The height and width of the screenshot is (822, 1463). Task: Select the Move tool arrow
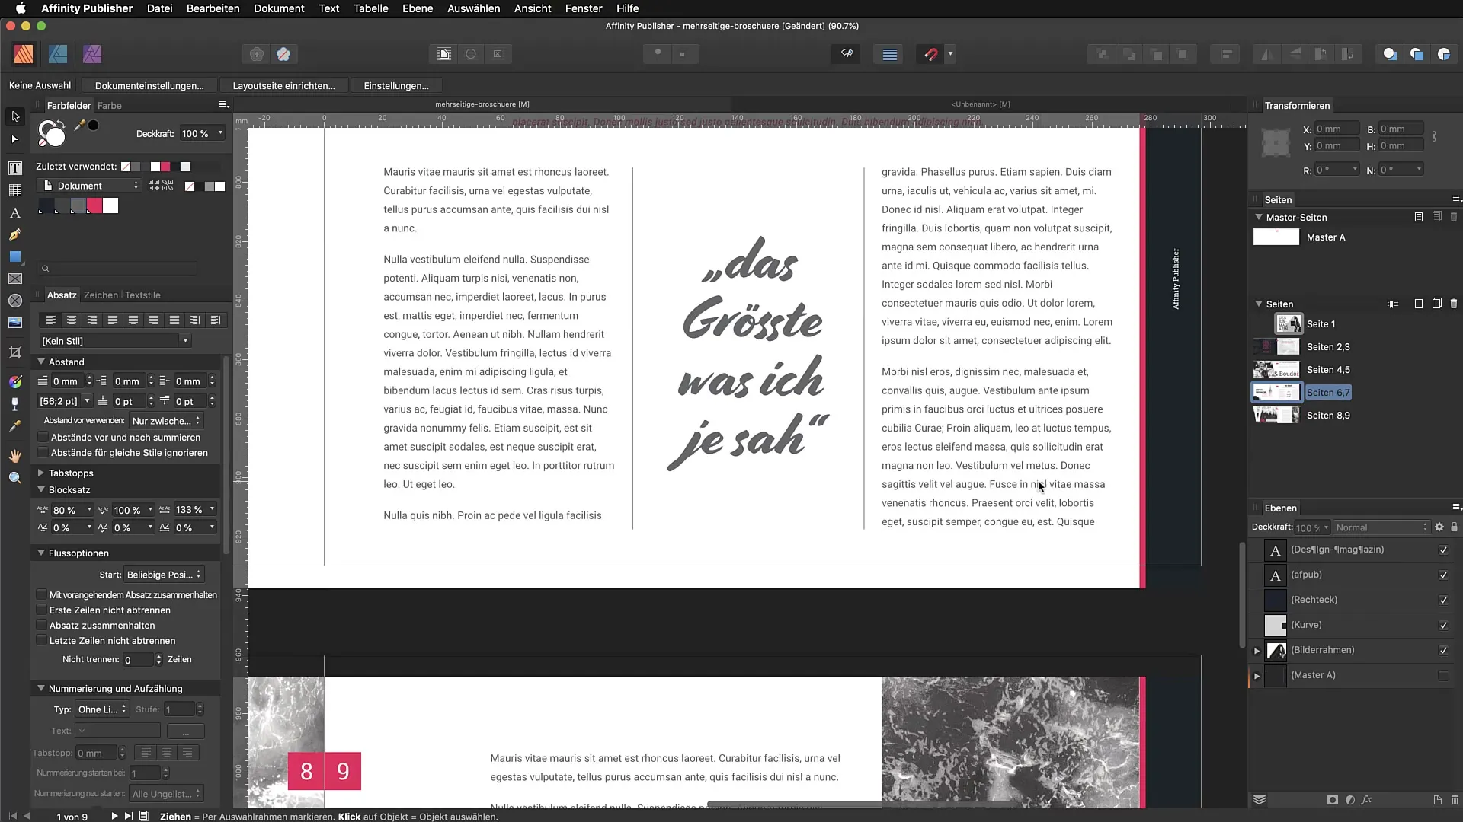[x=15, y=116]
